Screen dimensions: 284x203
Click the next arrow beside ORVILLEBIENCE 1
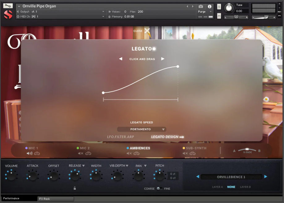coord(265,176)
